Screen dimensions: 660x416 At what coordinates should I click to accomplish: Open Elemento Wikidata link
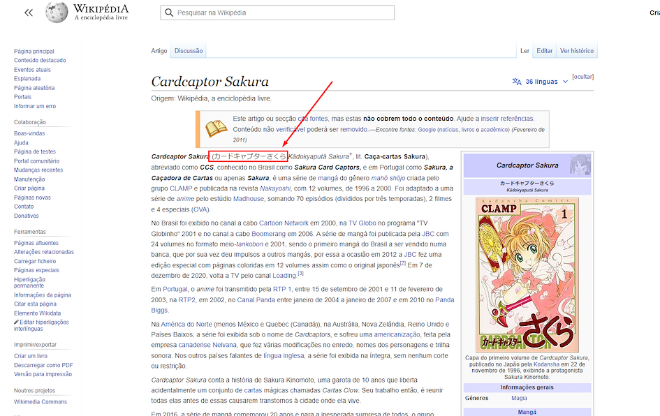tap(38, 313)
